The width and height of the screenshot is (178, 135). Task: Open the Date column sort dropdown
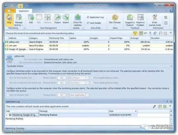pos(136,111)
